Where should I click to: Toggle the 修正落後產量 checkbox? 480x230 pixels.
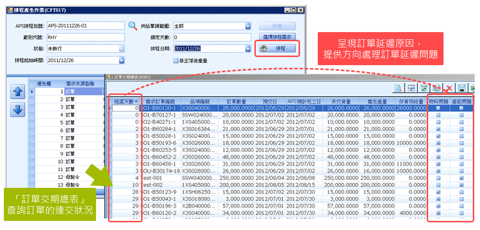click(x=176, y=60)
